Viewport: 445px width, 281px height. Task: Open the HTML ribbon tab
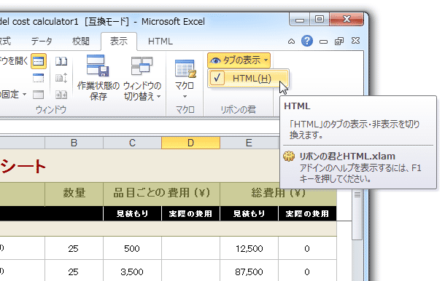pyautogui.click(x=160, y=41)
